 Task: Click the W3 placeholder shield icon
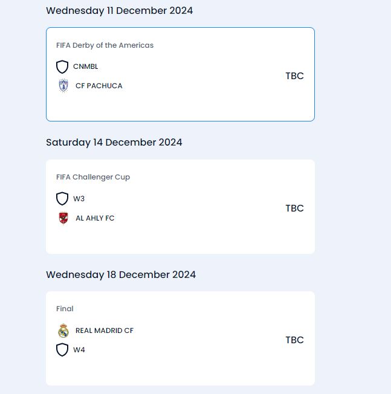coord(62,199)
